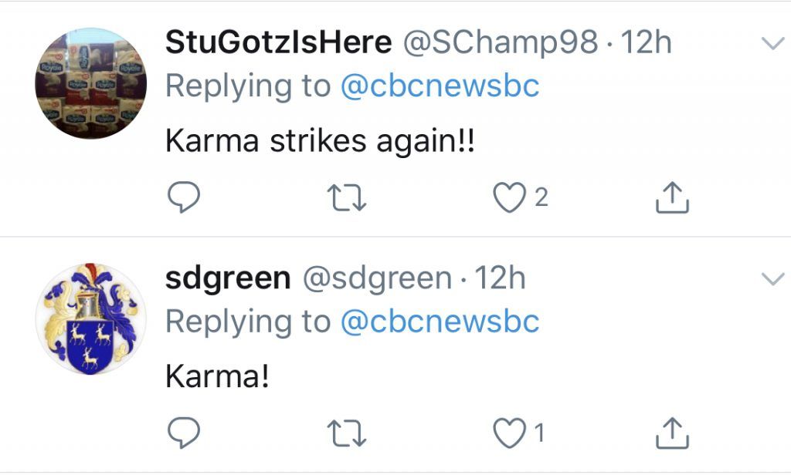Reply to sdgreen's "Karma!" tweet

point(184,434)
